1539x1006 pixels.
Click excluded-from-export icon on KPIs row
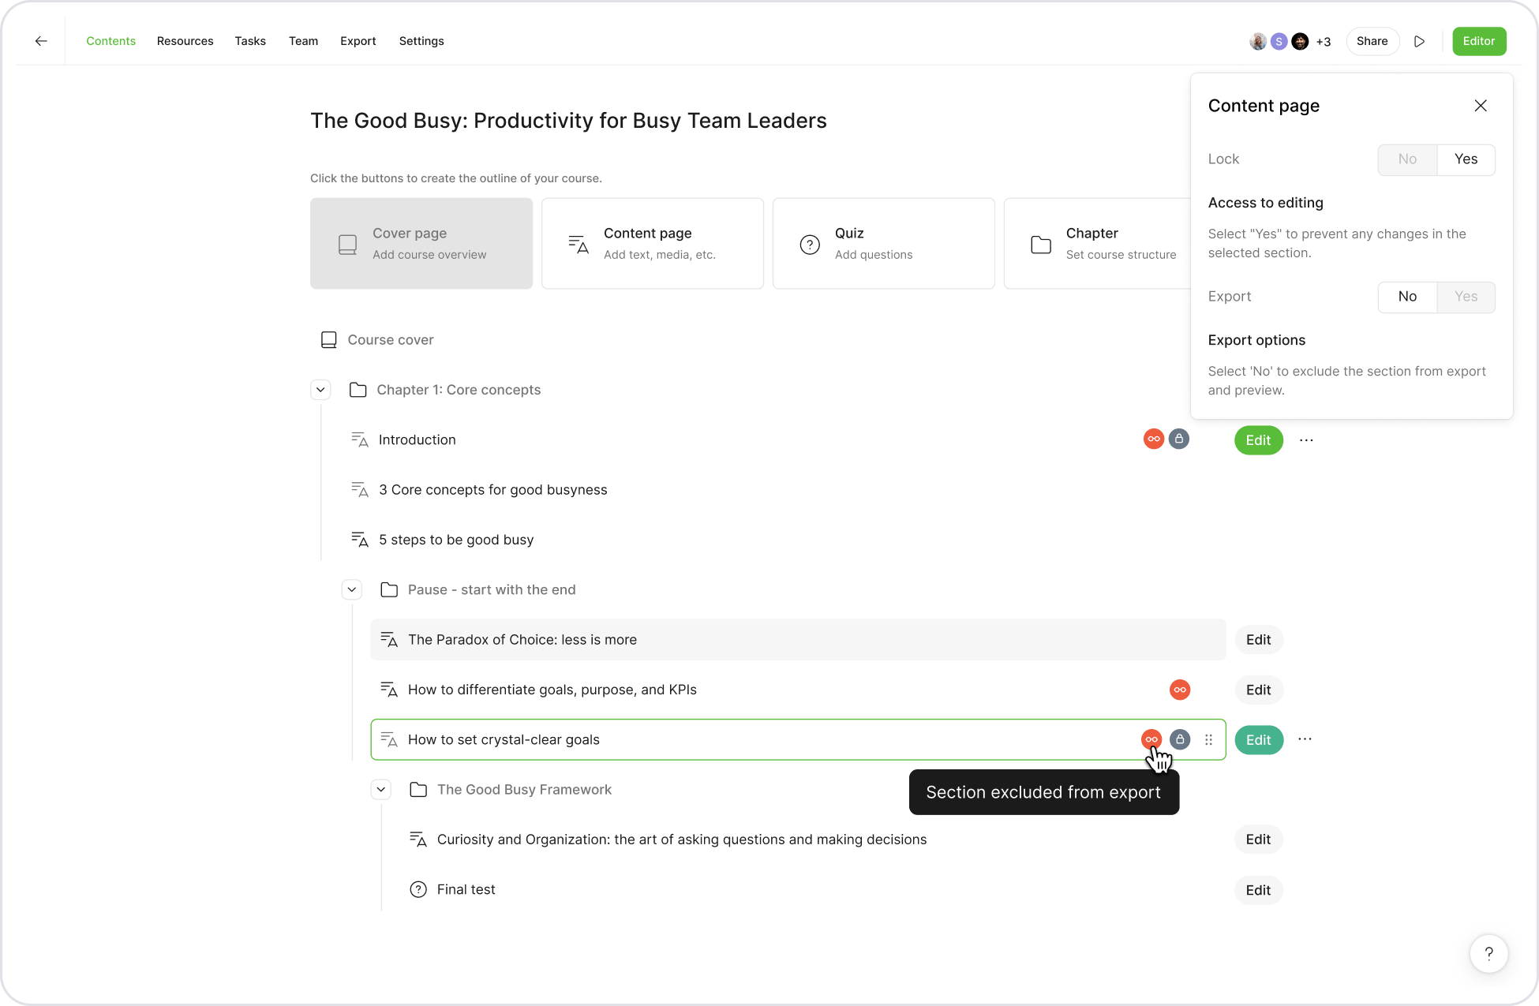[1179, 690]
